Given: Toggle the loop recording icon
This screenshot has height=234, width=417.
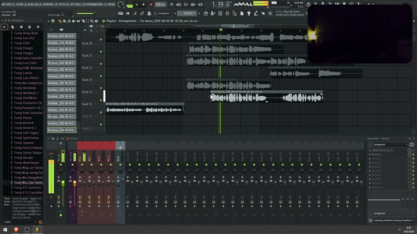Looking at the screenshot, I should tap(200, 5).
